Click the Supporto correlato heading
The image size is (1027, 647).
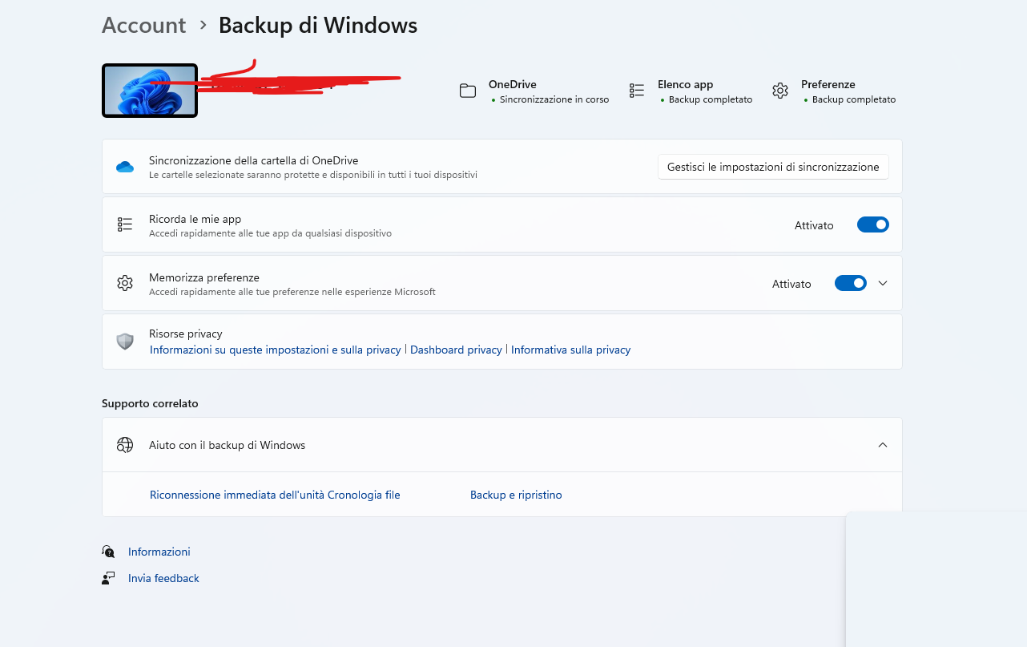coord(150,403)
